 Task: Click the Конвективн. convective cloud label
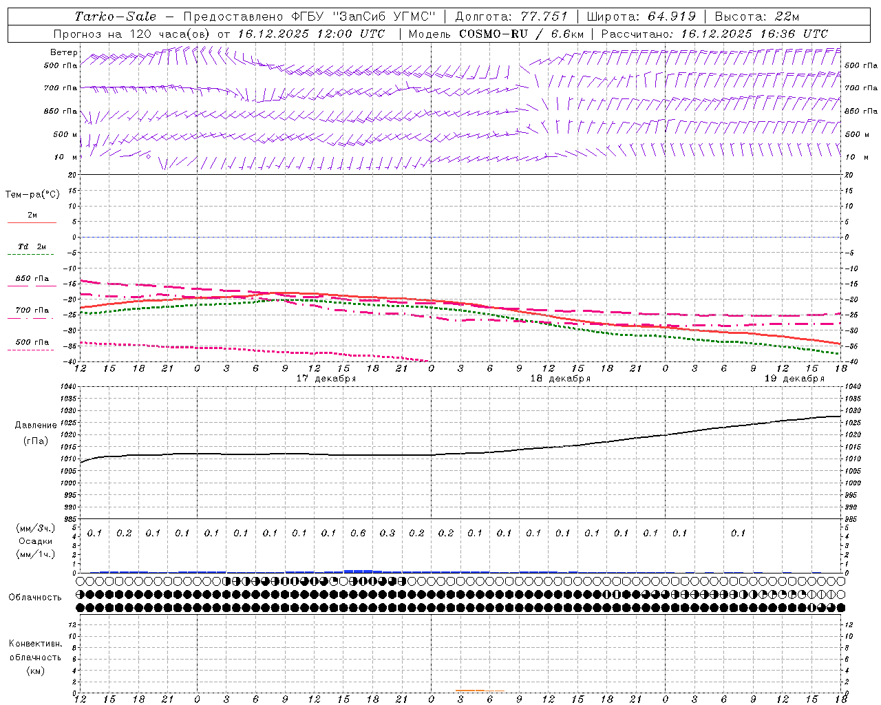tap(35, 644)
